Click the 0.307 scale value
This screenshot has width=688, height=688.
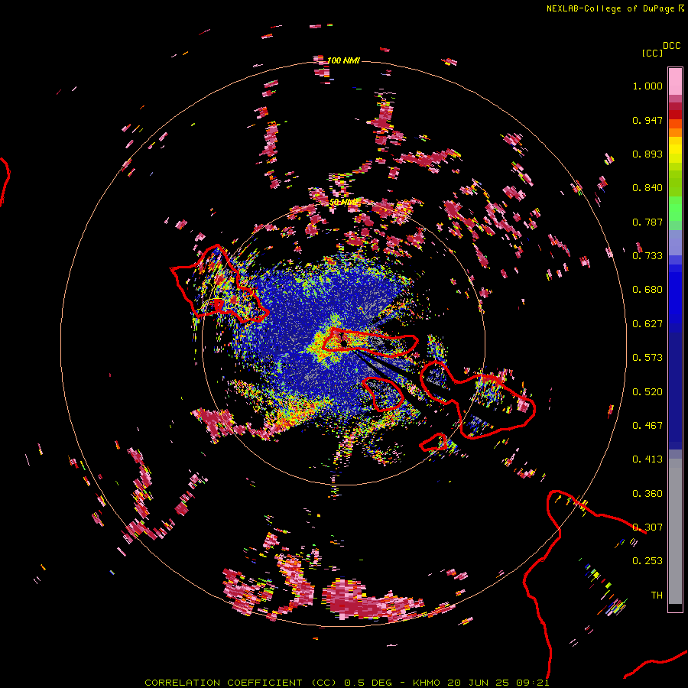tap(647, 527)
